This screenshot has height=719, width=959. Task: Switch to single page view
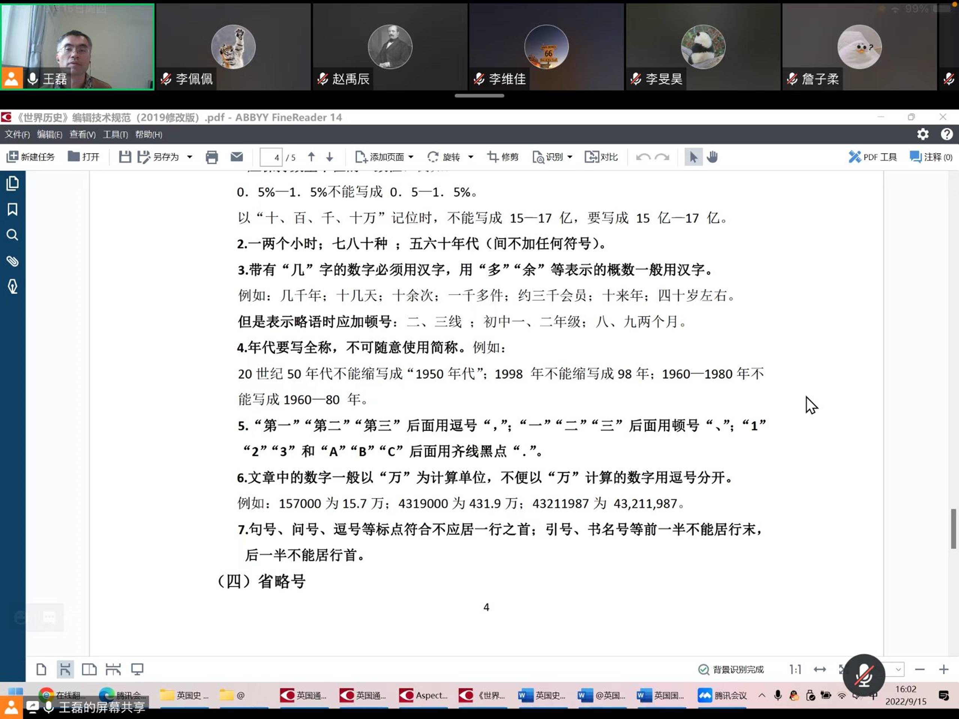click(41, 669)
